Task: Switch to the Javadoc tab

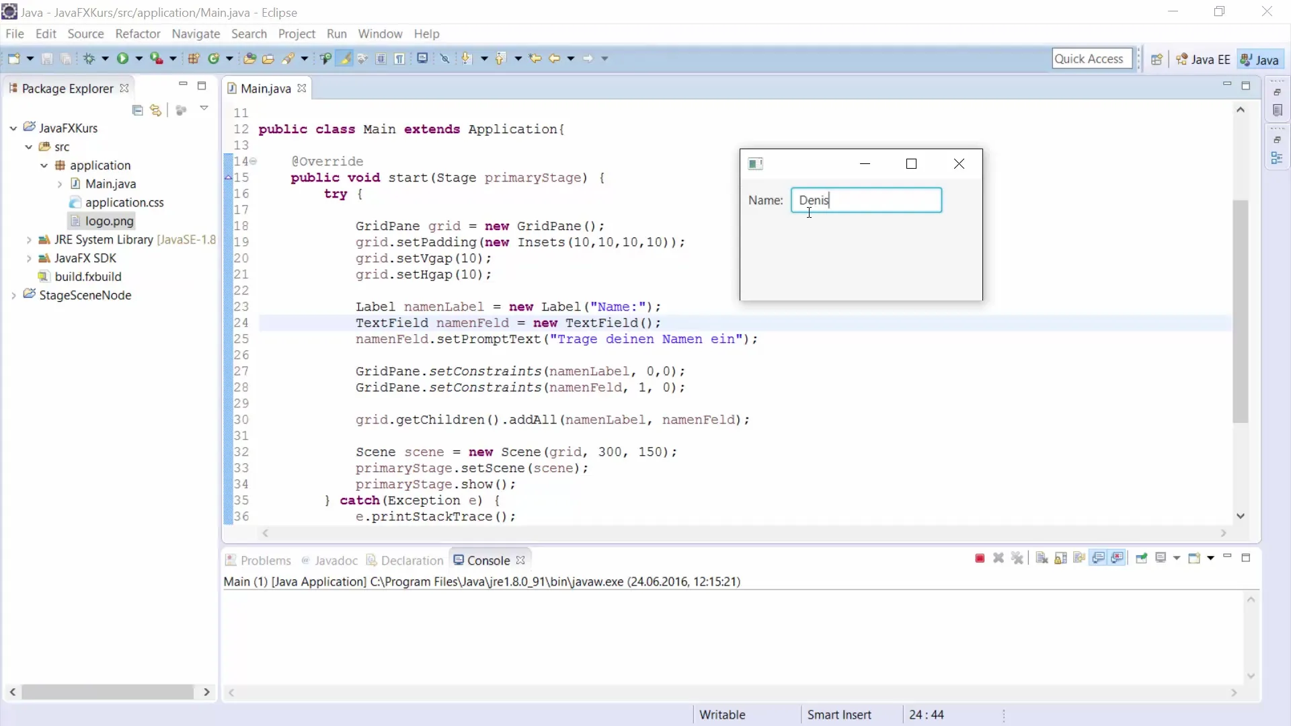Action: [329, 560]
